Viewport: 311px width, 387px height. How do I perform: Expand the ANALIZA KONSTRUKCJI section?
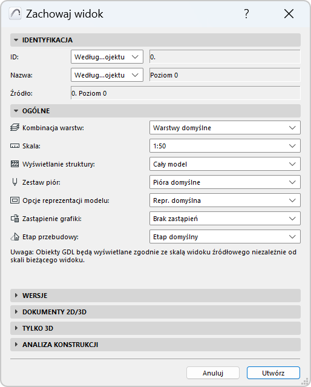pos(155,345)
